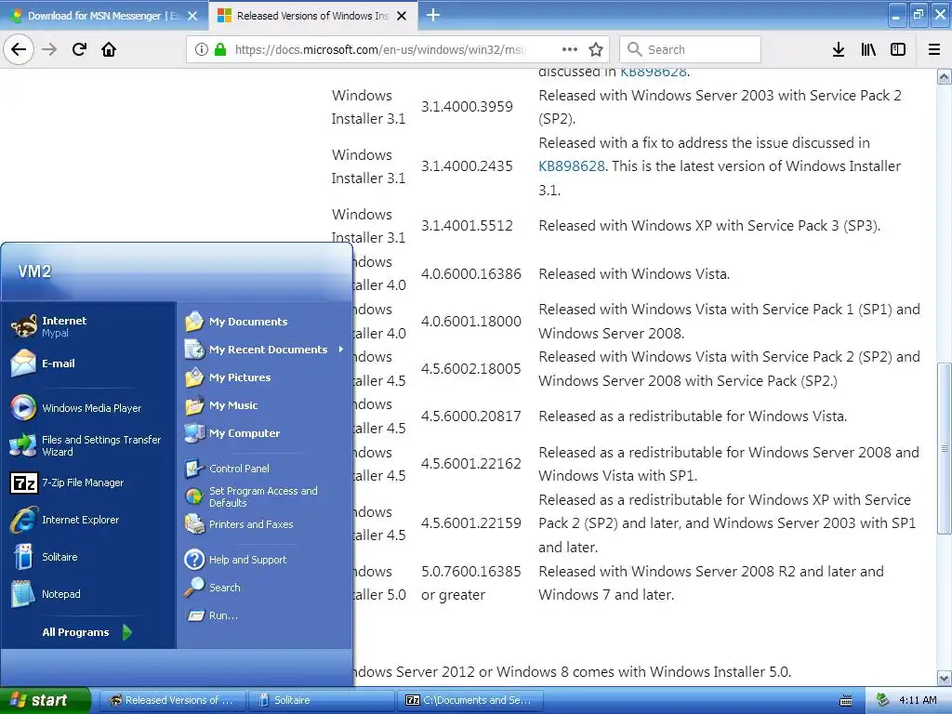
Task: Start Solitaire from the Start menu
Action: (88, 557)
